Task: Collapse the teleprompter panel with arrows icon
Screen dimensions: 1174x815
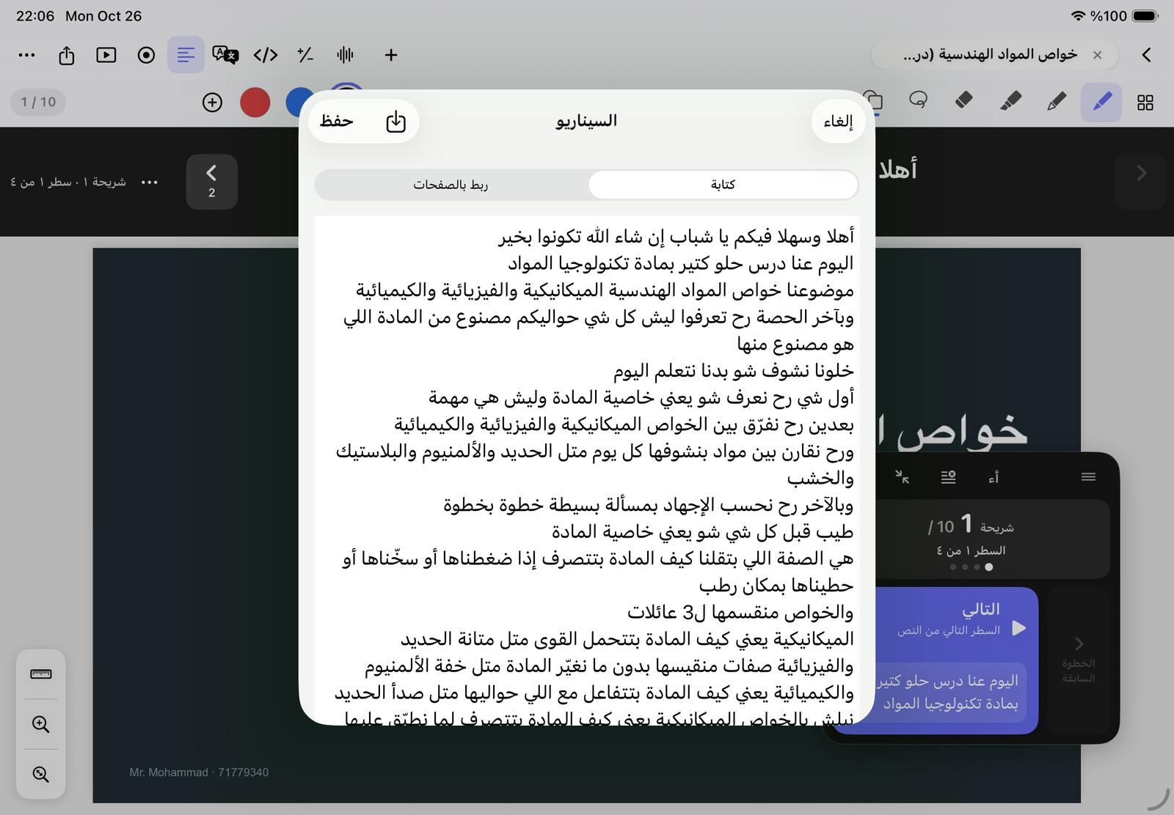Action: pyautogui.click(x=903, y=478)
